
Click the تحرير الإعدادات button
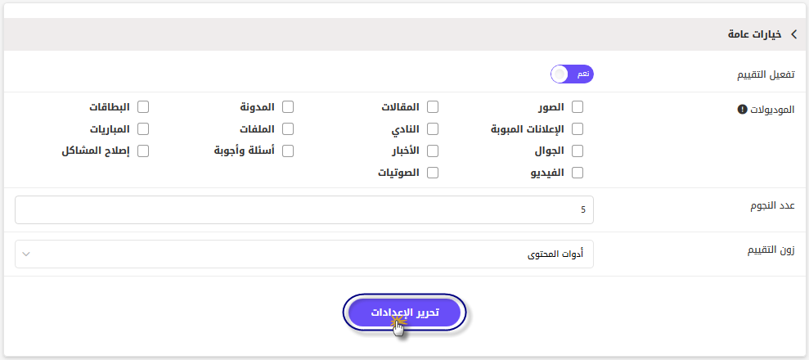[x=404, y=313]
